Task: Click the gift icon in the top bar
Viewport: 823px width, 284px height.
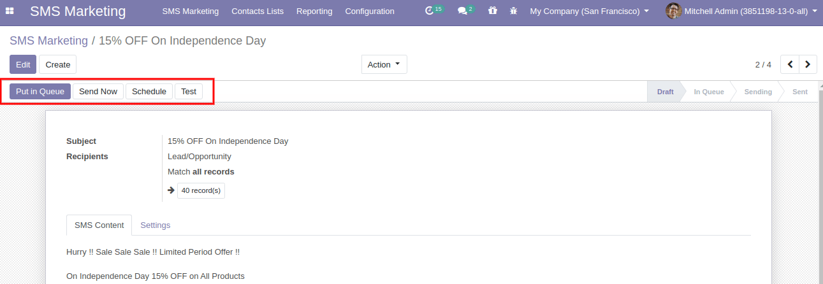Action: coord(492,11)
